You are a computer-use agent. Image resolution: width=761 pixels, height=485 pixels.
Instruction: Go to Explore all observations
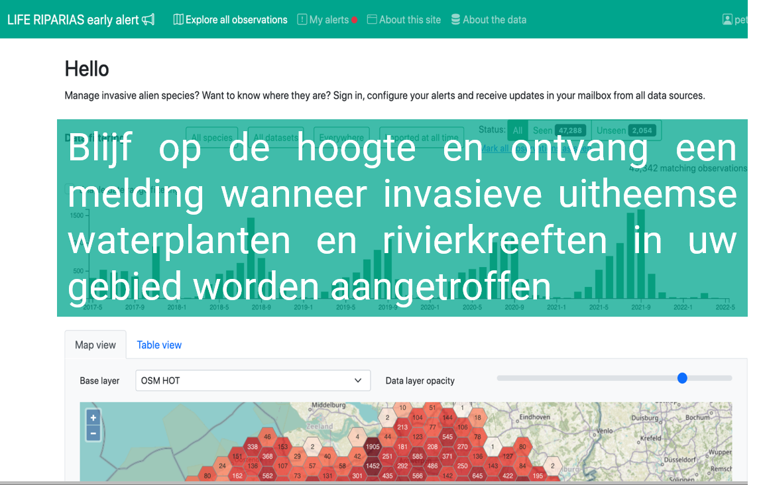[231, 19]
